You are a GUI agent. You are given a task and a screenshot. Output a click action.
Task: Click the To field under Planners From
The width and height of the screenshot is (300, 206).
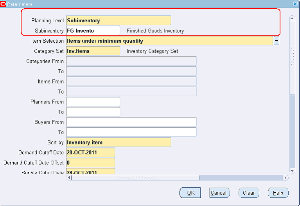click(x=93, y=112)
